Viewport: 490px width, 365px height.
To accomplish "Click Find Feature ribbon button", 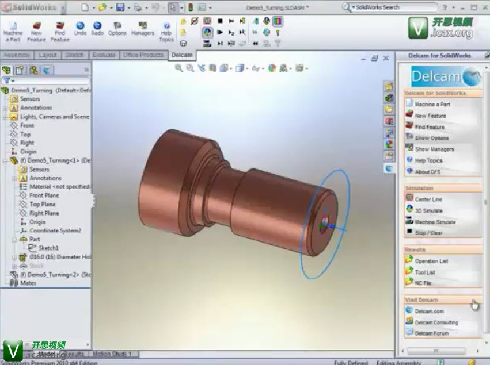I will (x=60, y=32).
